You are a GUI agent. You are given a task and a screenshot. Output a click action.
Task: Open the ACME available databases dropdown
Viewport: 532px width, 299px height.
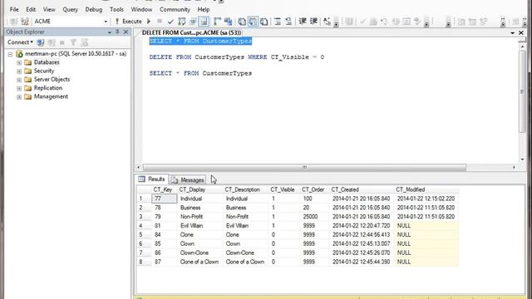pos(106,22)
